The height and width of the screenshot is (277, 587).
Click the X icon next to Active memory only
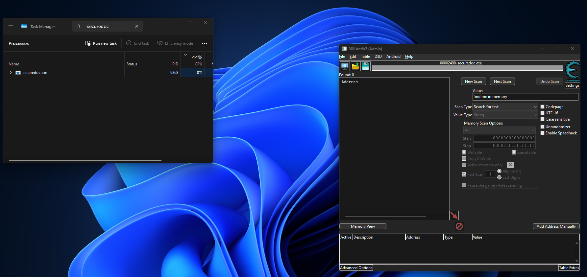pyautogui.click(x=510, y=165)
